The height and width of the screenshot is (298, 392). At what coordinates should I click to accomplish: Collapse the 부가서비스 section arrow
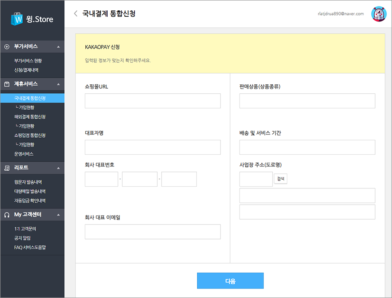pyautogui.click(x=58, y=47)
